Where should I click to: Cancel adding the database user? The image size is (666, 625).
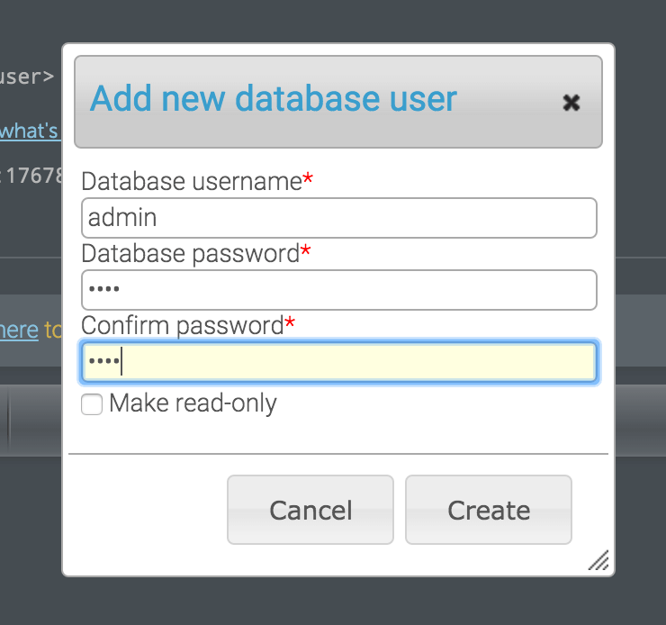point(310,510)
